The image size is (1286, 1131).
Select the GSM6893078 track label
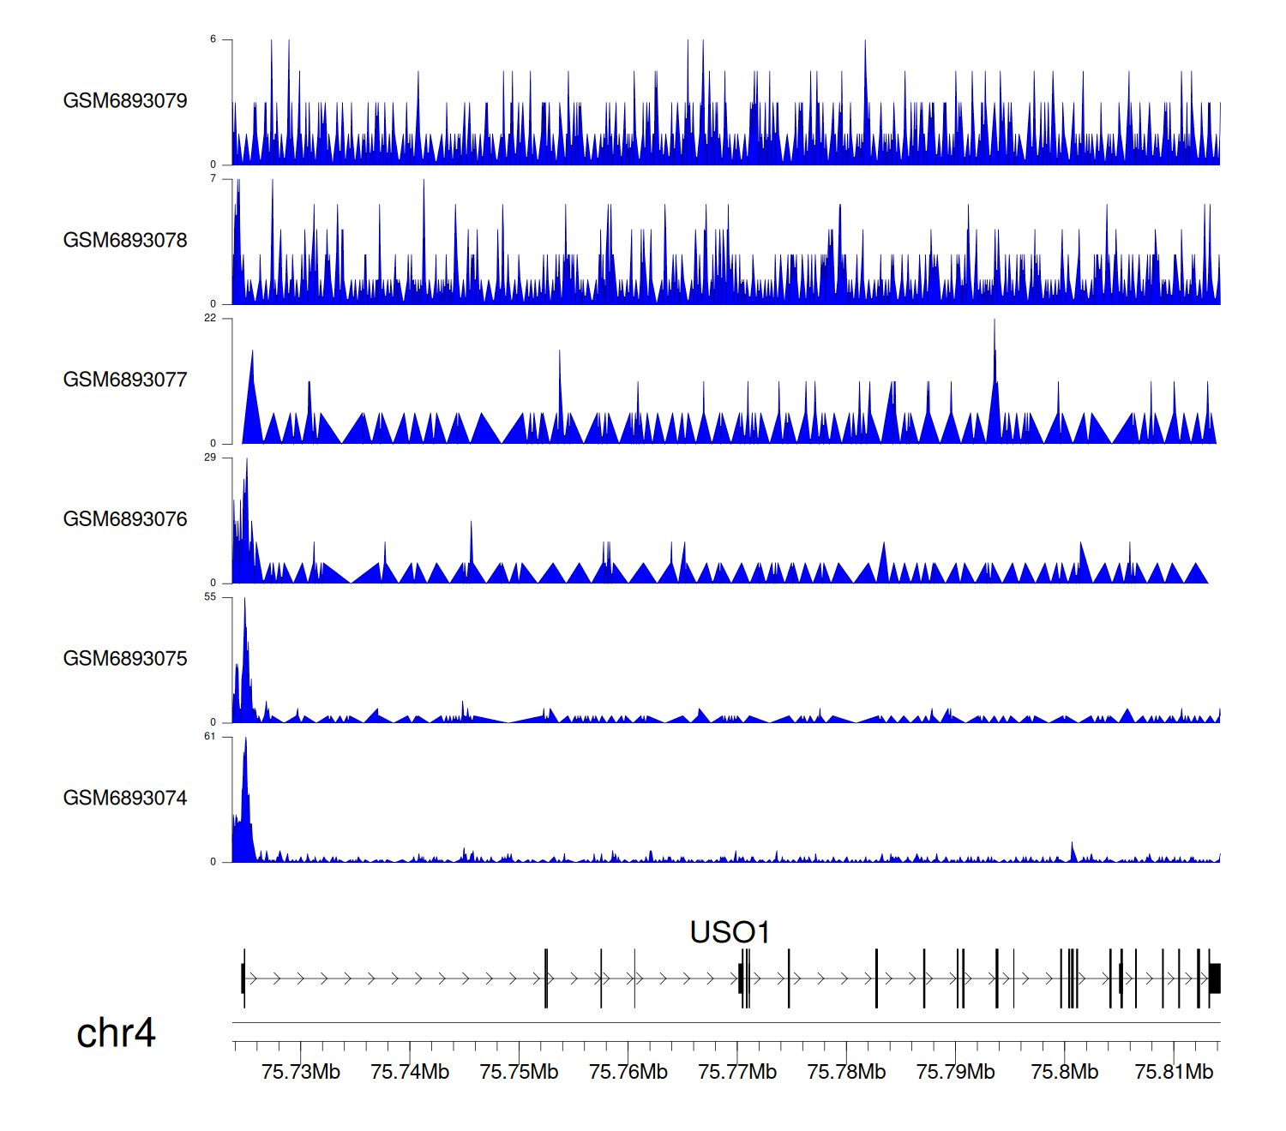pos(125,241)
